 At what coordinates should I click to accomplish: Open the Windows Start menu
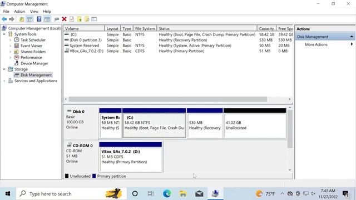click(8, 194)
